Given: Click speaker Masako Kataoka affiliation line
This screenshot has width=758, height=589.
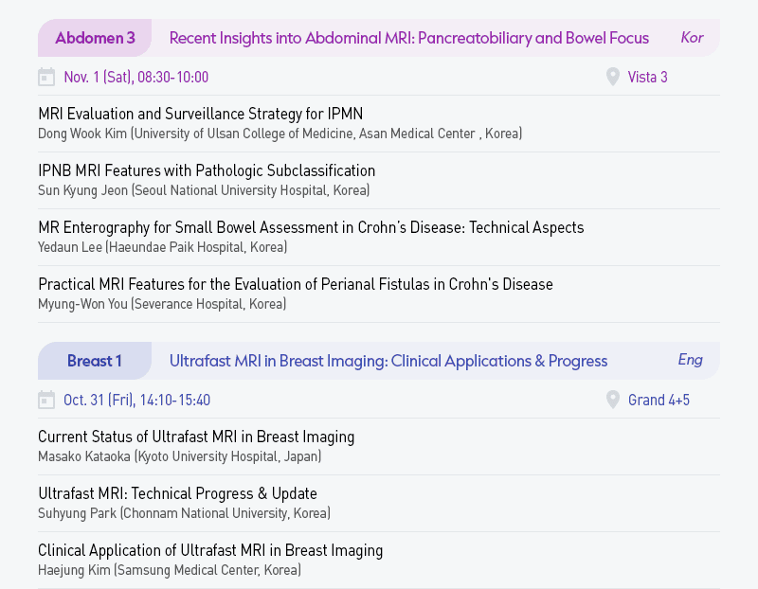Looking at the screenshot, I should [x=179, y=456].
